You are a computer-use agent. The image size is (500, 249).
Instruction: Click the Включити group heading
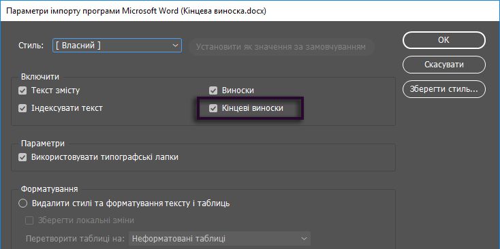tap(40, 77)
